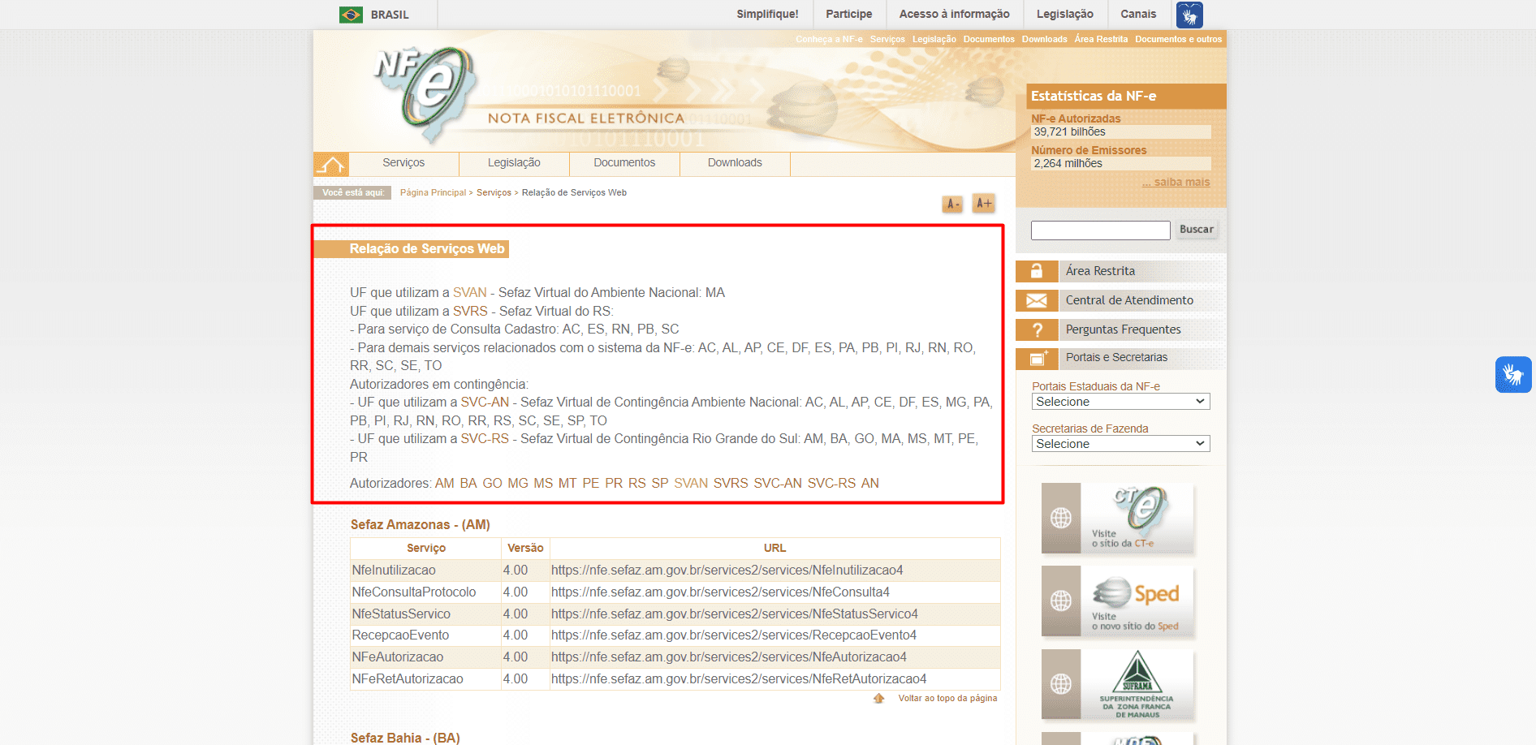This screenshot has height=745, width=1536.
Task: Expand the Secretarias de Fazenda dropdown
Action: 1120,444
